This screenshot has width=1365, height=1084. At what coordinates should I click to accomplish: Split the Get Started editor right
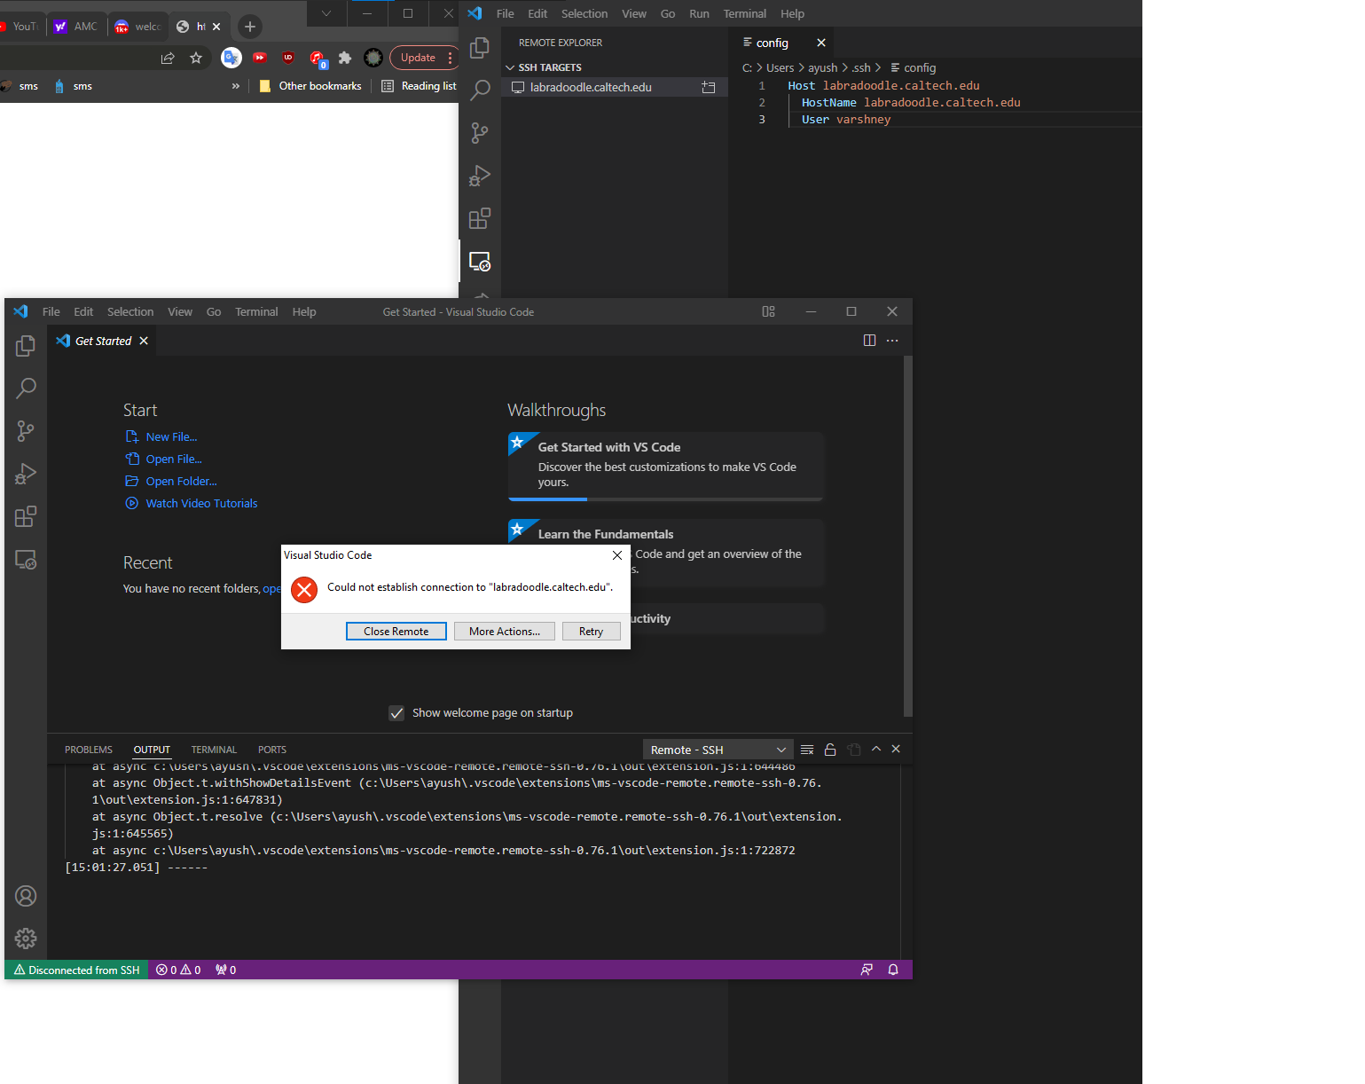(869, 341)
